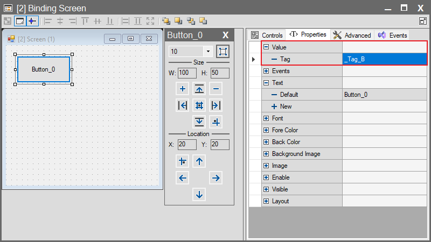Click the move right arrow button
The height and width of the screenshot is (242, 431).
pos(215,177)
